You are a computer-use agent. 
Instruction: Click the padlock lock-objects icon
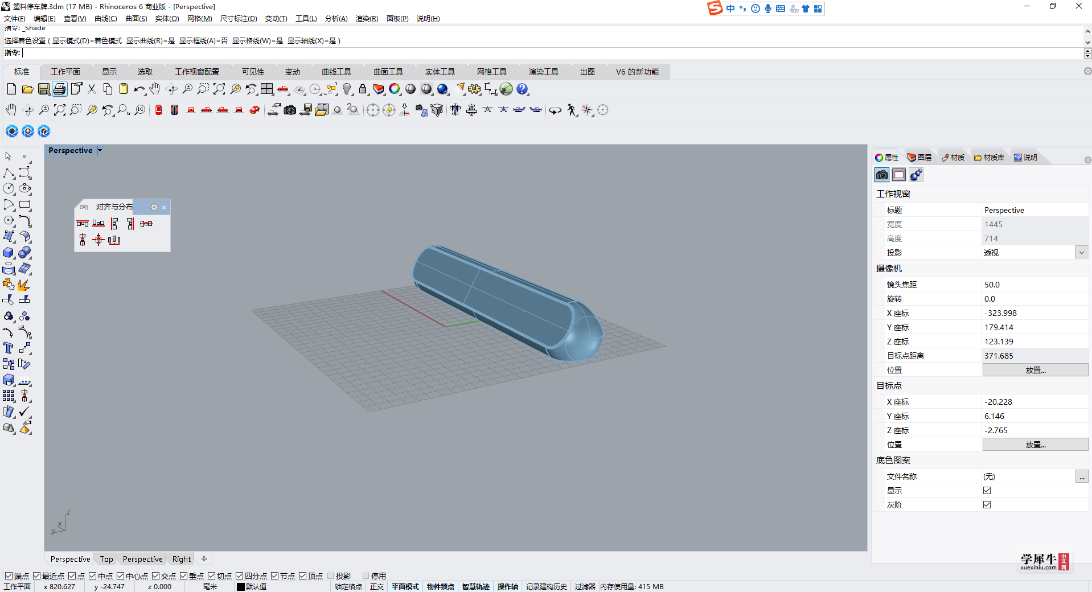click(x=363, y=89)
